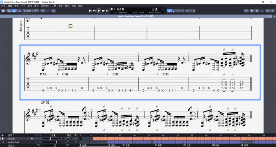The height and width of the screenshot is (147, 276).
Task: Open the instrument view guitar icon
Action: tap(273, 10)
